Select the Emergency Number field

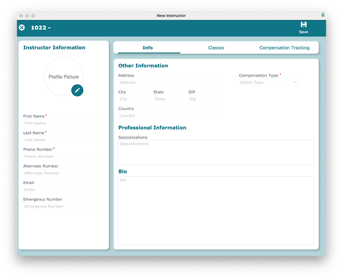tap(64, 206)
